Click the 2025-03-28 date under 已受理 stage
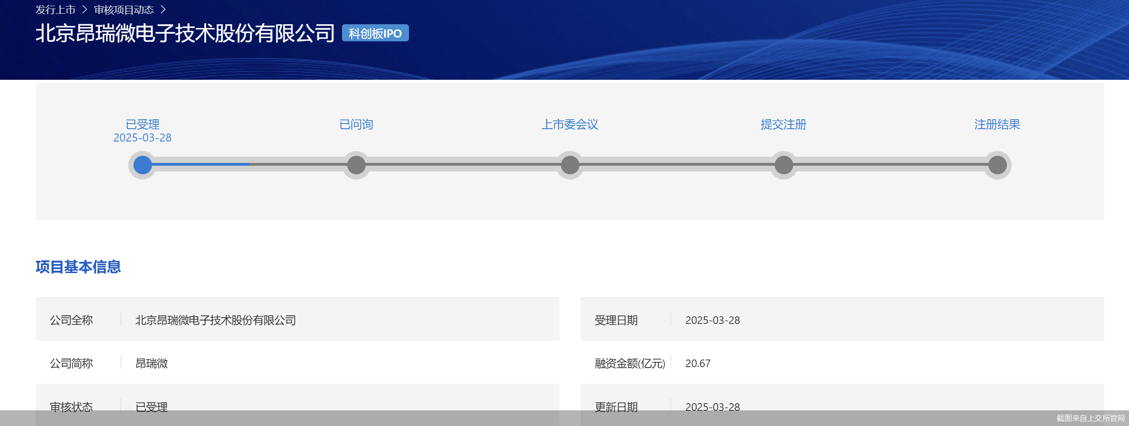1129x426 pixels. [x=142, y=138]
